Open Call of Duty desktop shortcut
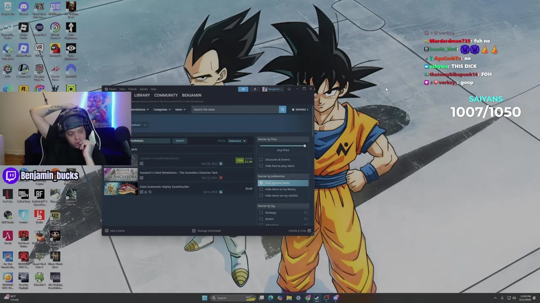540x303 pixels. [x=23, y=197]
